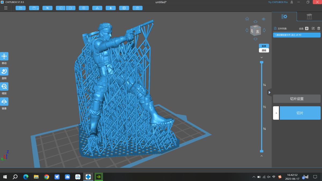
Task: Delete the file using the trash icon
Action: tap(319, 28)
